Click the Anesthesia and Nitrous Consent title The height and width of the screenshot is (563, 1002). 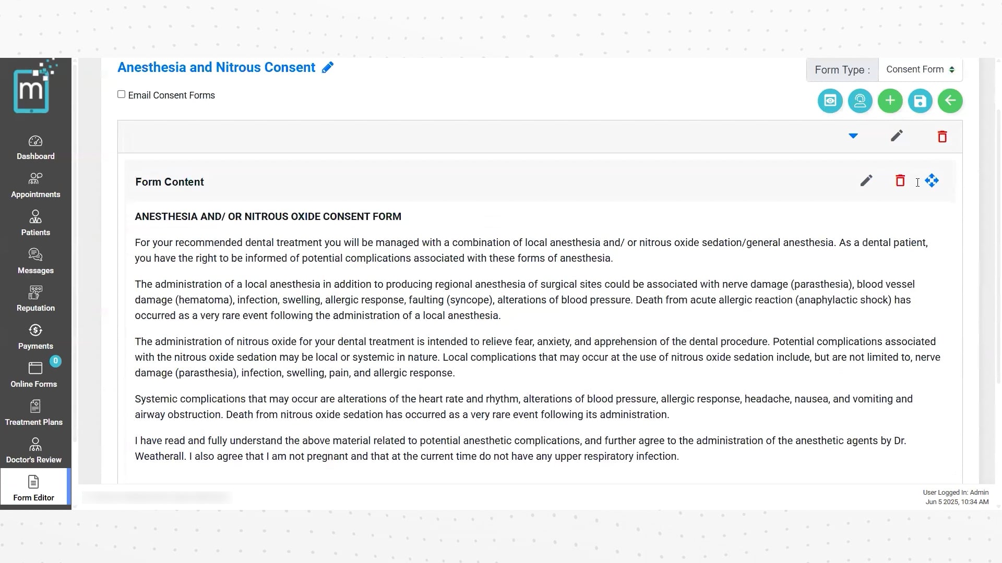click(x=216, y=68)
